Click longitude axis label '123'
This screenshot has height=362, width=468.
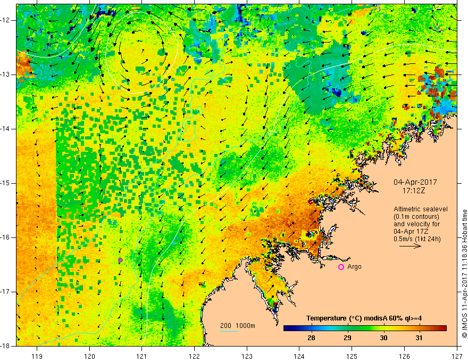tap(247, 356)
